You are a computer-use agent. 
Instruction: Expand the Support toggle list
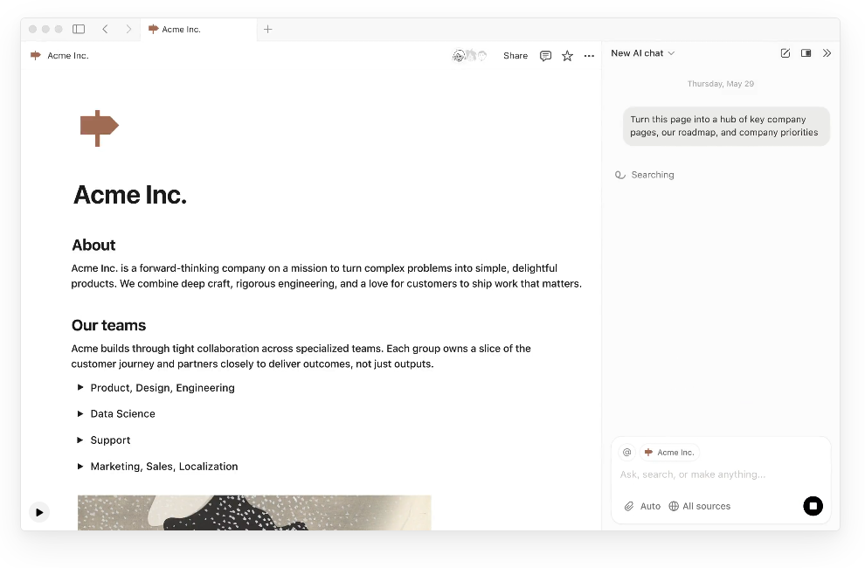point(80,440)
